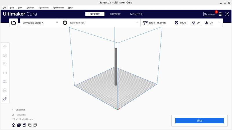The height and width of the screenshot is (130, 232).
Task: Expand the eSUN Black PLA+ material dropdown
Action: (x=100, y=23)
